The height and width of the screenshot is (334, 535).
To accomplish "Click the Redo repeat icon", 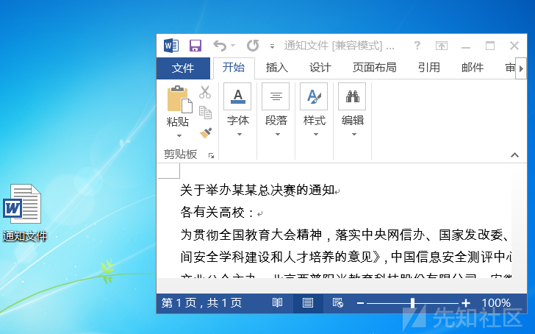I will pos(253,46).
